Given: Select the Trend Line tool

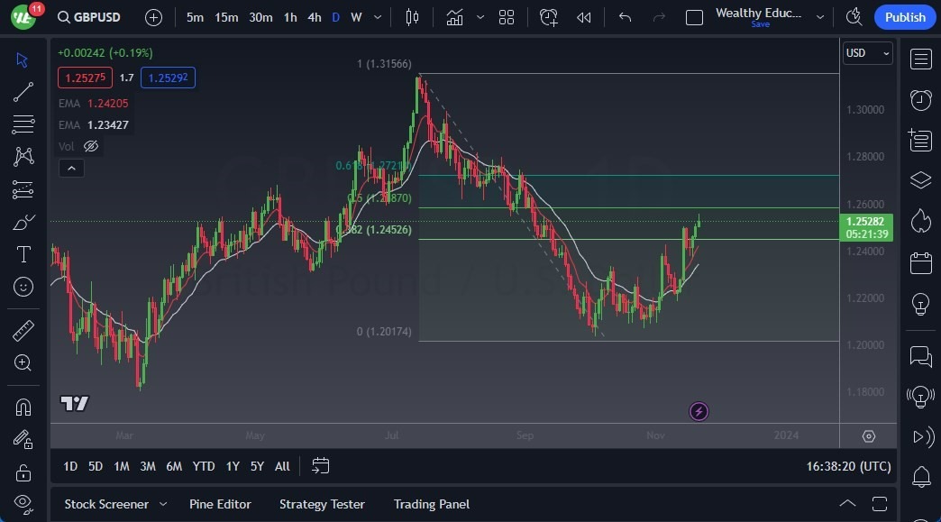Looking at the screenshot, I should [x=23, y=91].
